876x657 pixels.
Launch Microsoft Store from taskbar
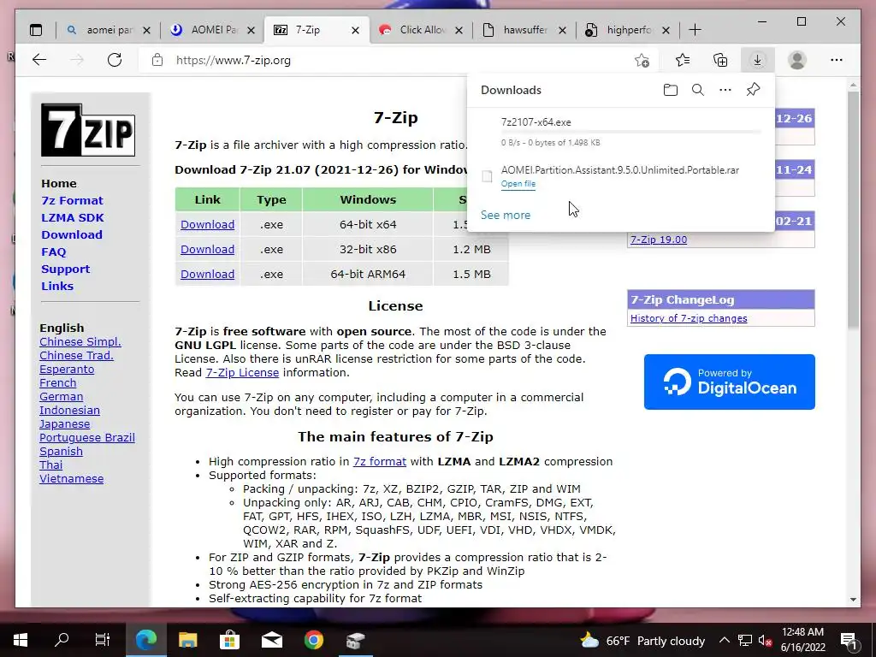tap(229, 640)
